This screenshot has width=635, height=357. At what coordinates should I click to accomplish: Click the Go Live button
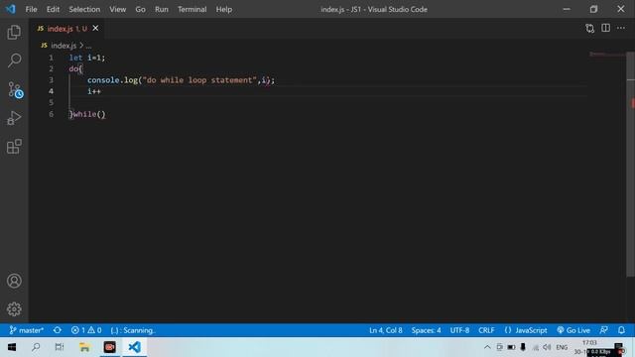click(x=573, y=330)
